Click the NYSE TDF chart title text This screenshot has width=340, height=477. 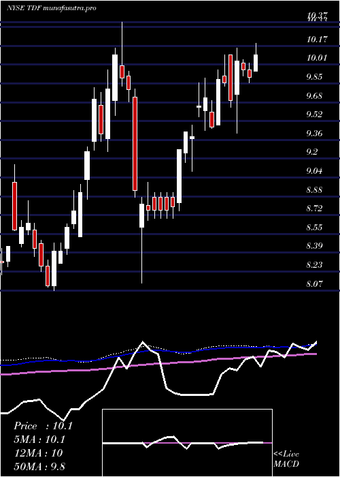[51, 8]
